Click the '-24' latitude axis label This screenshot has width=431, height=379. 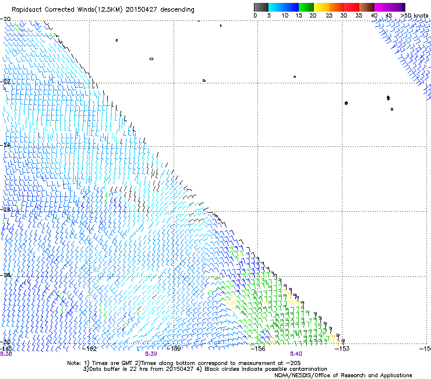click(5, 145)
